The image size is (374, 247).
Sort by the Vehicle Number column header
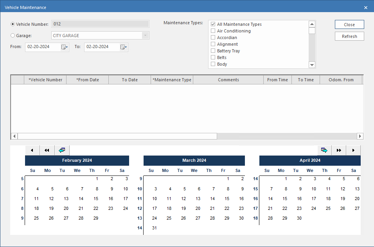(x=45, y=80)
